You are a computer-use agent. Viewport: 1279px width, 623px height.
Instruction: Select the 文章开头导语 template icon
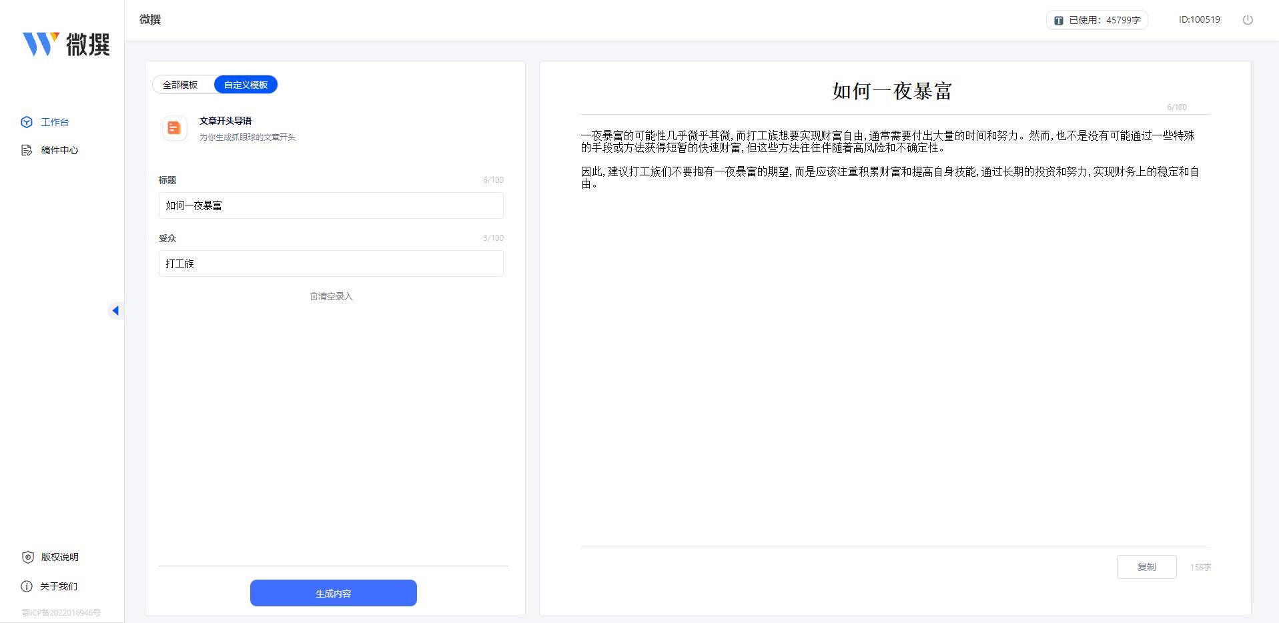(174, 128)
